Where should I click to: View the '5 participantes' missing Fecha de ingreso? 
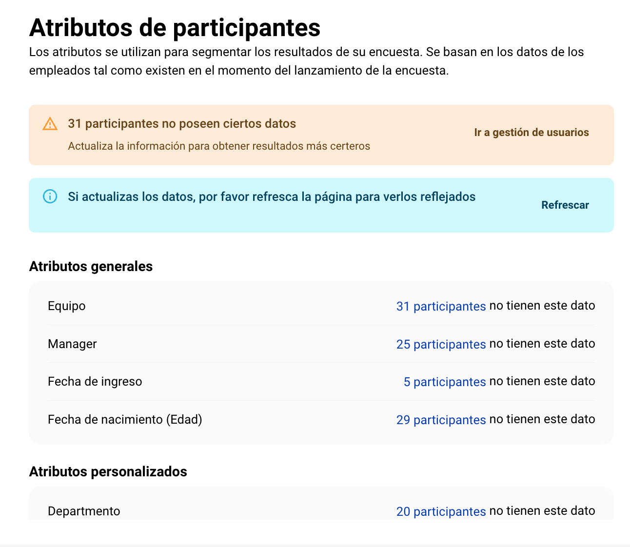click(x=444, y=382)
